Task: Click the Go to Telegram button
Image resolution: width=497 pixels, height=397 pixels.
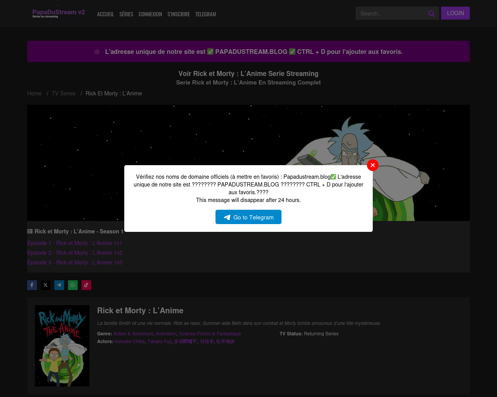Action: pyautogui.click(x=248, y=217)
